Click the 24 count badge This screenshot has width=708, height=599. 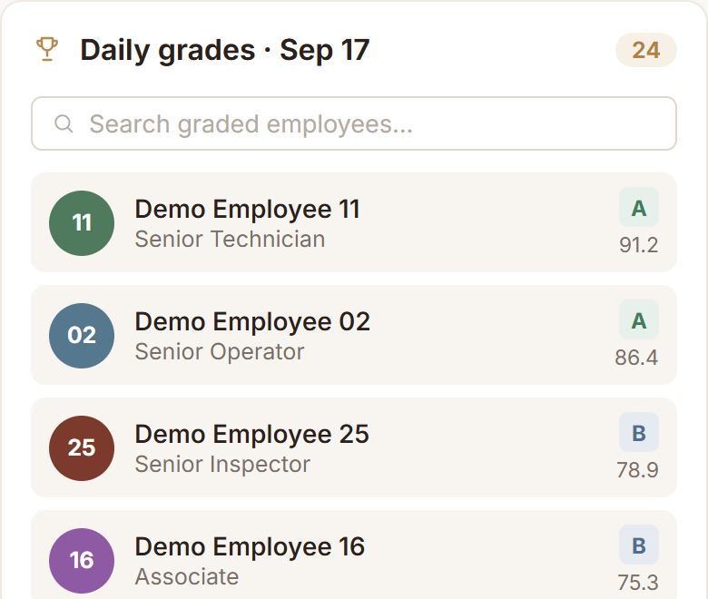point(645,50)
